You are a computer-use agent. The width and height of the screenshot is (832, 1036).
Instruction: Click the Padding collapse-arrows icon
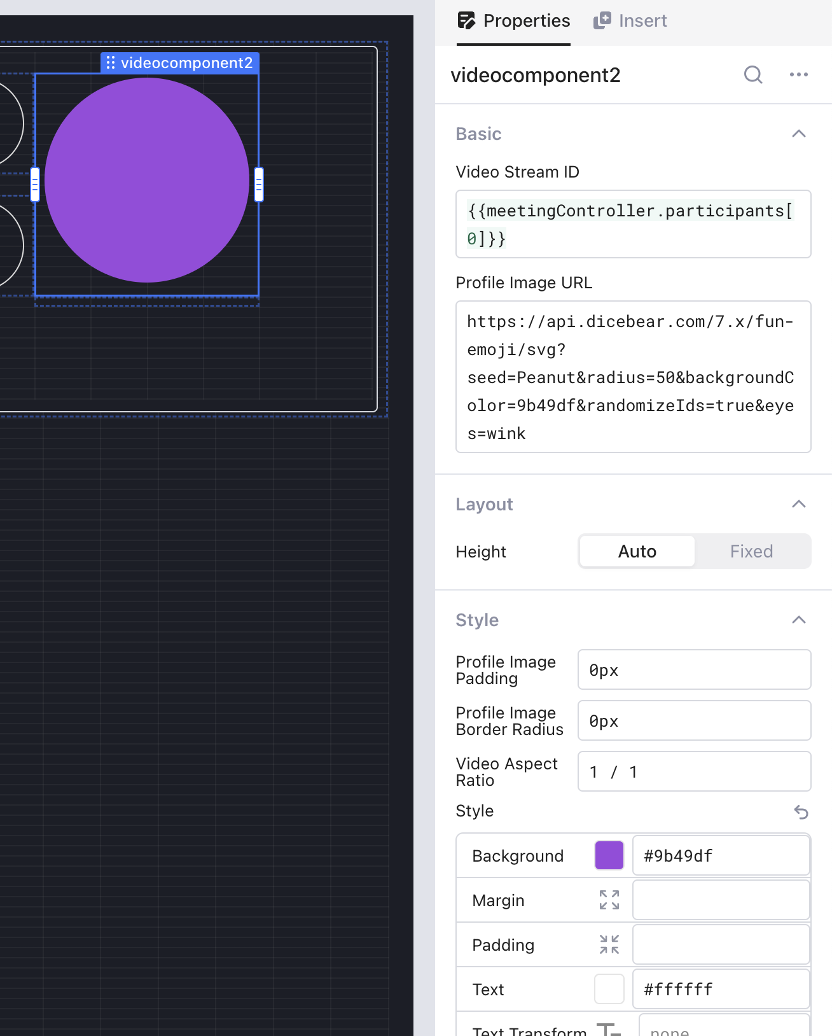coord(609,944)
